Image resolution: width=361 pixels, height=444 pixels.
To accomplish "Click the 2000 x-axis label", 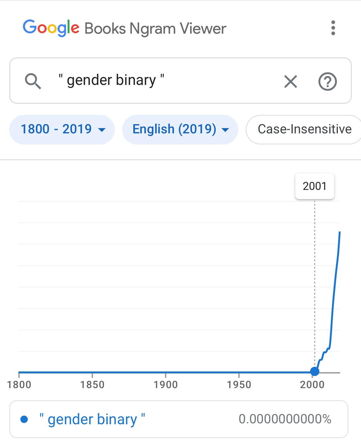I will point(312,385).
